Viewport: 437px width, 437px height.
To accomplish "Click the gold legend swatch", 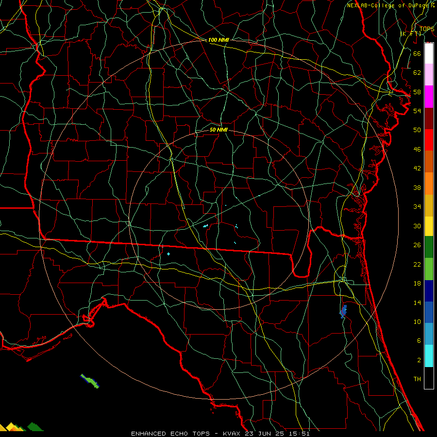I will (x=429, y=205).
